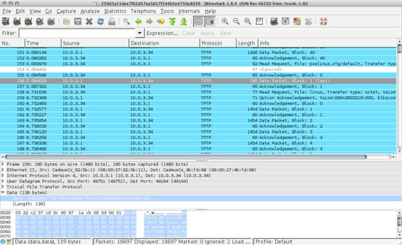Open the Internals menu
The image size is (402, 245).
pos(189,11)
